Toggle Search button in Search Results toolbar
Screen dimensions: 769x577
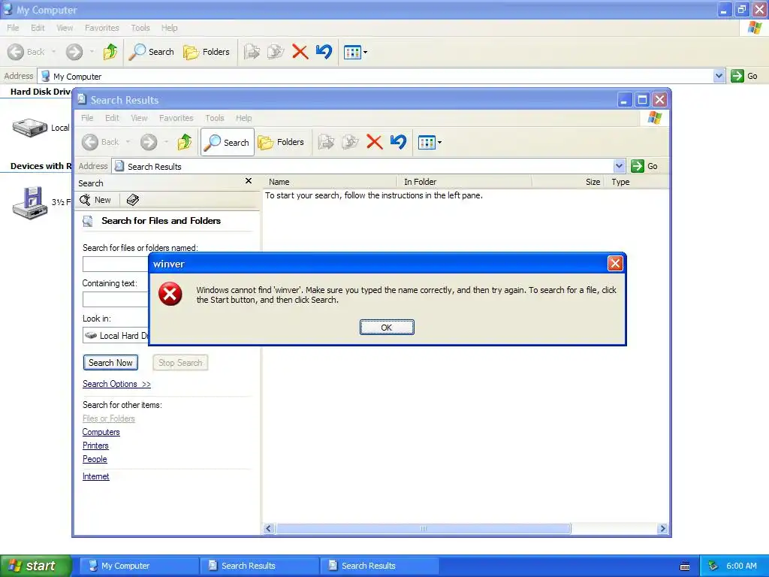point(228,142)
